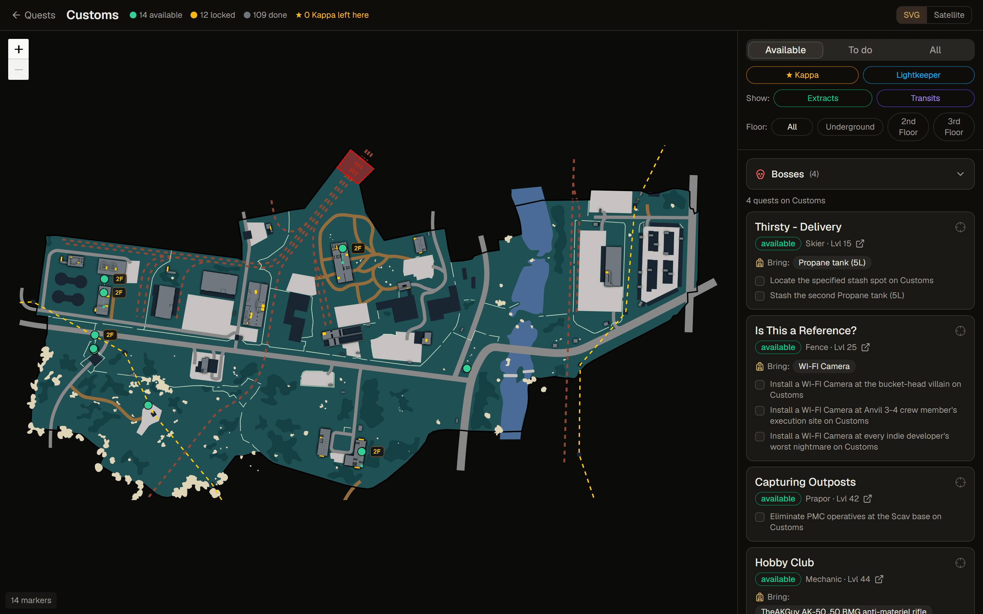Toggle Transits display on map
Image resolution: width=983 pixels, height=614 pixels.
(925, 98)
